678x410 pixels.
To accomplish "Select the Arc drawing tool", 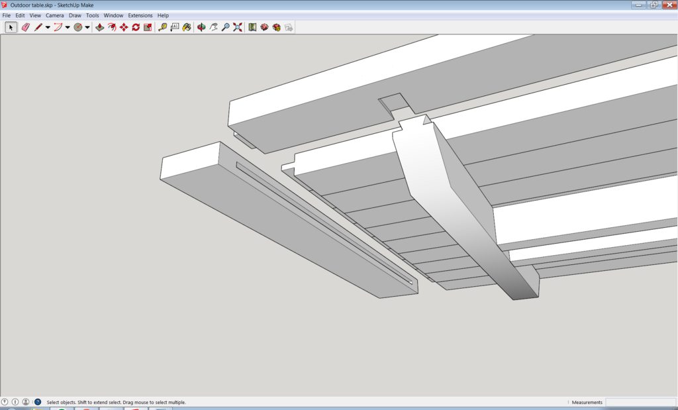I will 58,27.
